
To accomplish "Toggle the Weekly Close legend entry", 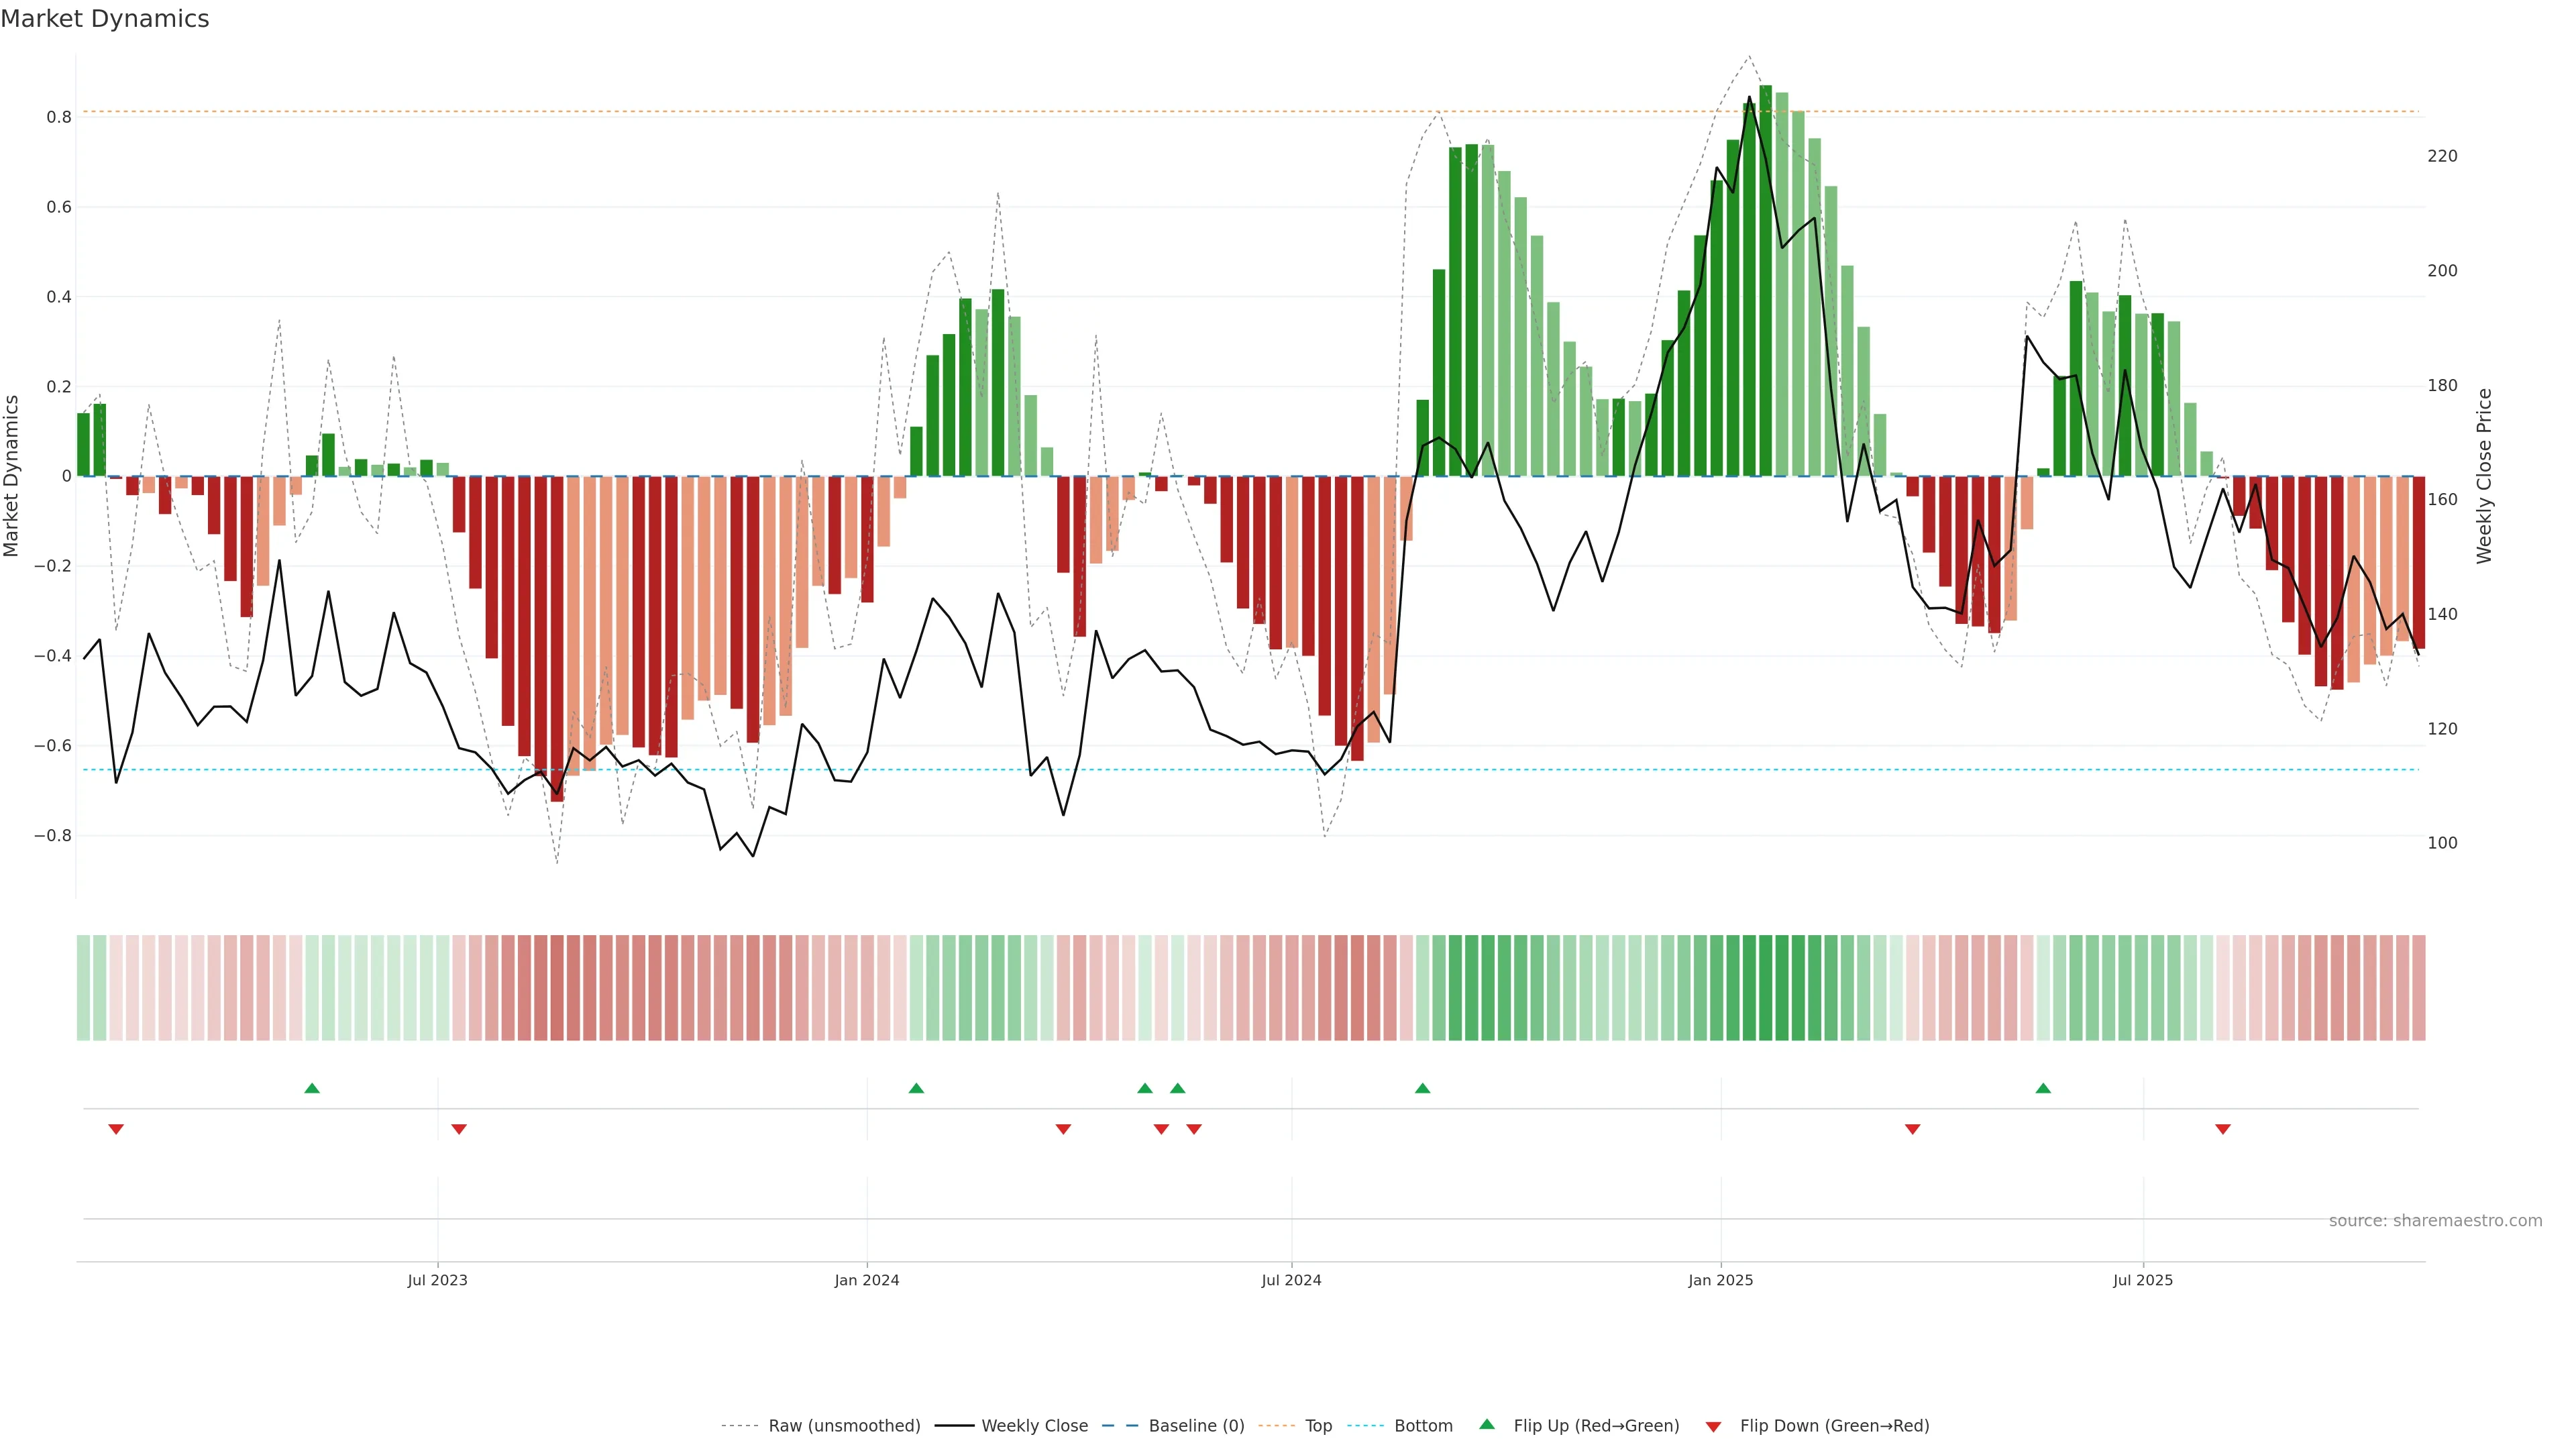I will click(1034, 1426).
